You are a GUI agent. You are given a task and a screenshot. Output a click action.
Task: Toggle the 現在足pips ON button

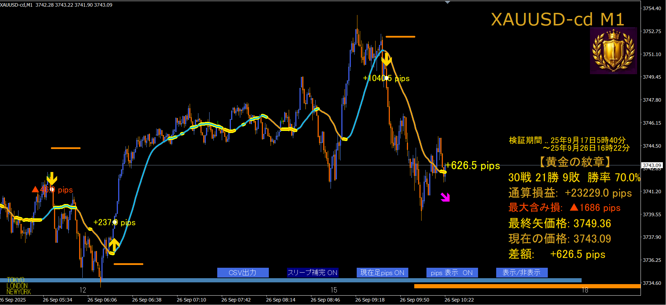(x=382, y=273)
